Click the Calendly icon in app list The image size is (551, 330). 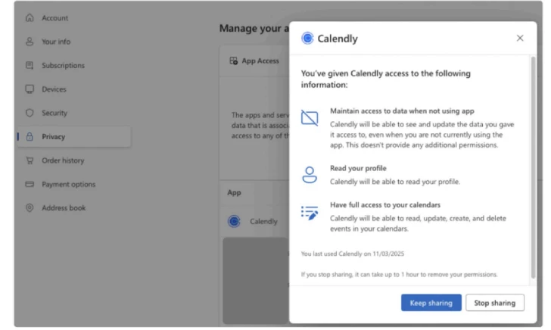(x=234, y=222)
